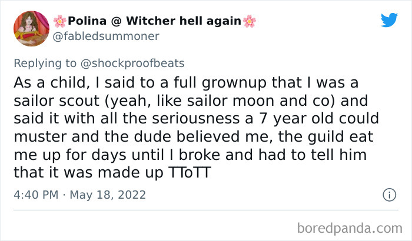Open Polina's profile avatar picture
412x241 pixels.
pos(31,29)
